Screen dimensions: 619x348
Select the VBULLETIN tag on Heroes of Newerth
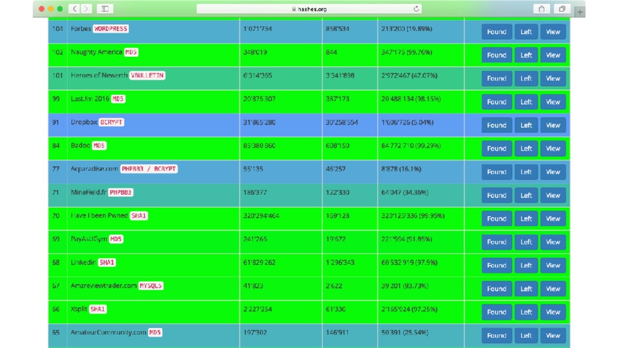(147, 76)
